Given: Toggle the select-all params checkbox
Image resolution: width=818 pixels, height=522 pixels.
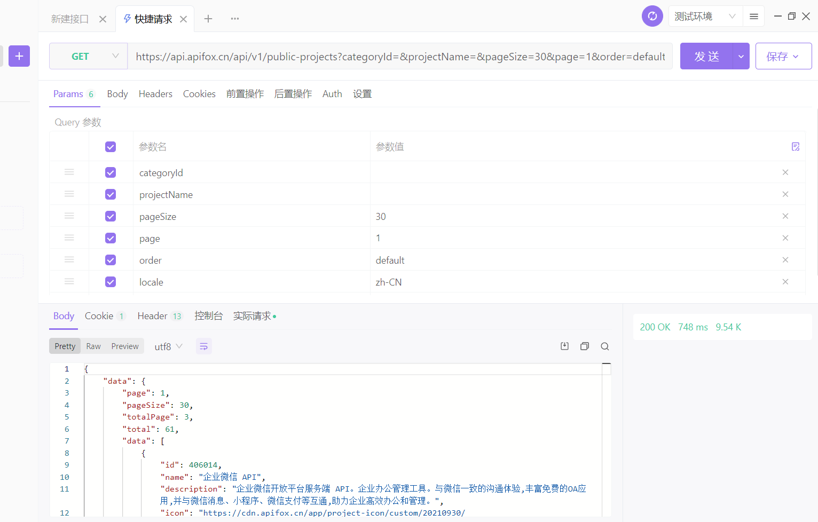Looking at the screenshot, I should pos(111,147).
